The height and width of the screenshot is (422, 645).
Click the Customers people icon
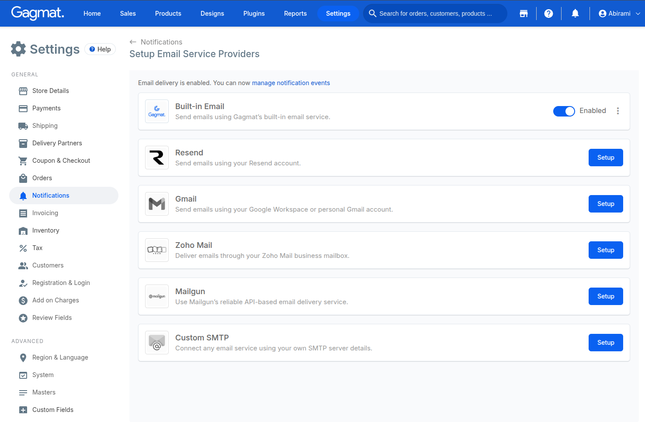pyautogui.click(x=23, y=265)
